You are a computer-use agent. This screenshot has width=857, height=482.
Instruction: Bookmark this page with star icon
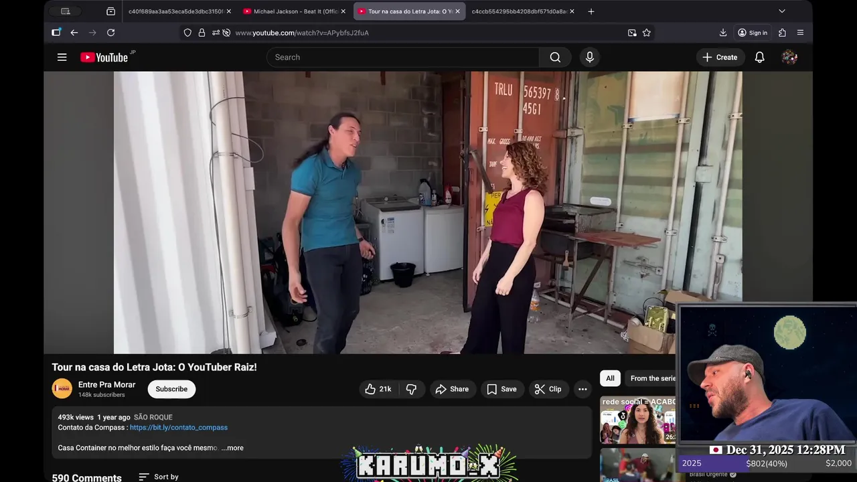[646, 33]
